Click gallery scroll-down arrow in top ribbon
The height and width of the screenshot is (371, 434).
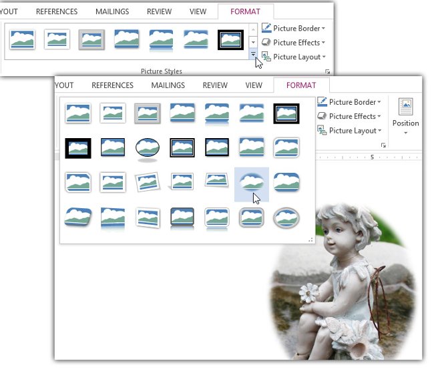(x=253, y=42)
